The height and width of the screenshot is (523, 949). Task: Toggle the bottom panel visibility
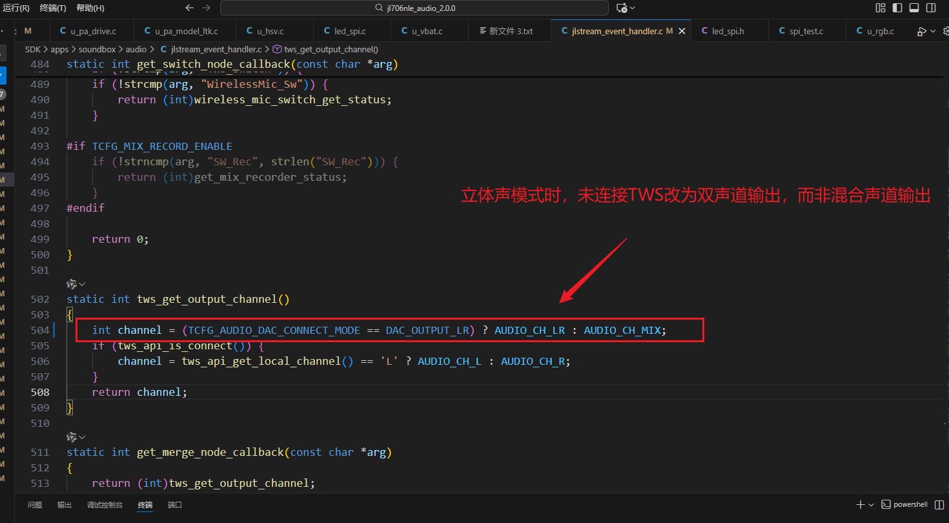click(x=914, y=8)
